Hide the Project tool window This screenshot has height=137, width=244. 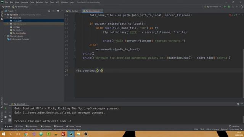62,11
